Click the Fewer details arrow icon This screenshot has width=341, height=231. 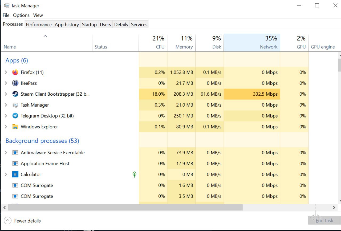8,221
